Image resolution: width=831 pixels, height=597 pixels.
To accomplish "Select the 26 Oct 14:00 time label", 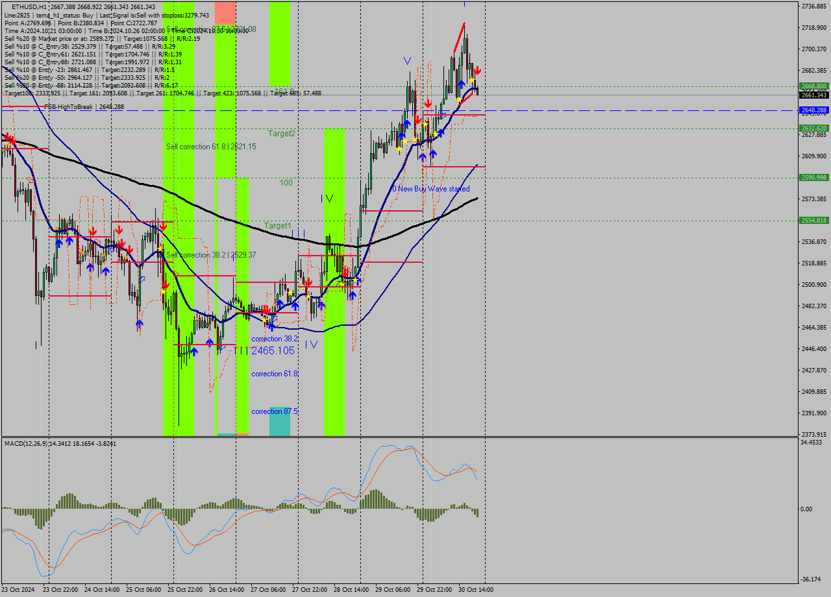I will 225,590.
